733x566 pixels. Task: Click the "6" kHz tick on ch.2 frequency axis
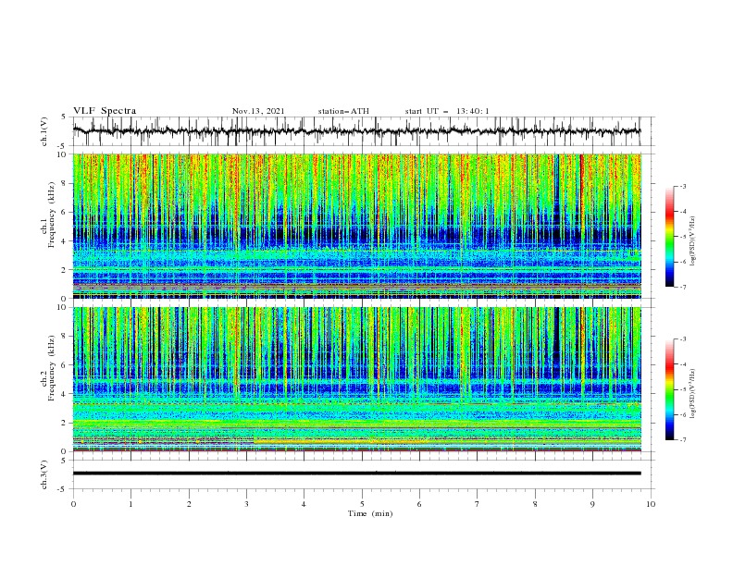pyautogui.click(x=65, y=365)
